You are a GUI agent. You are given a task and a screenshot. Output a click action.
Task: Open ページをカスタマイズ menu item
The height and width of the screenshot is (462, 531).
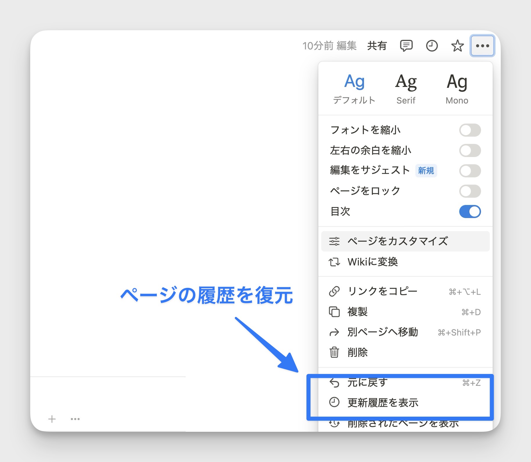click(405, 241)
